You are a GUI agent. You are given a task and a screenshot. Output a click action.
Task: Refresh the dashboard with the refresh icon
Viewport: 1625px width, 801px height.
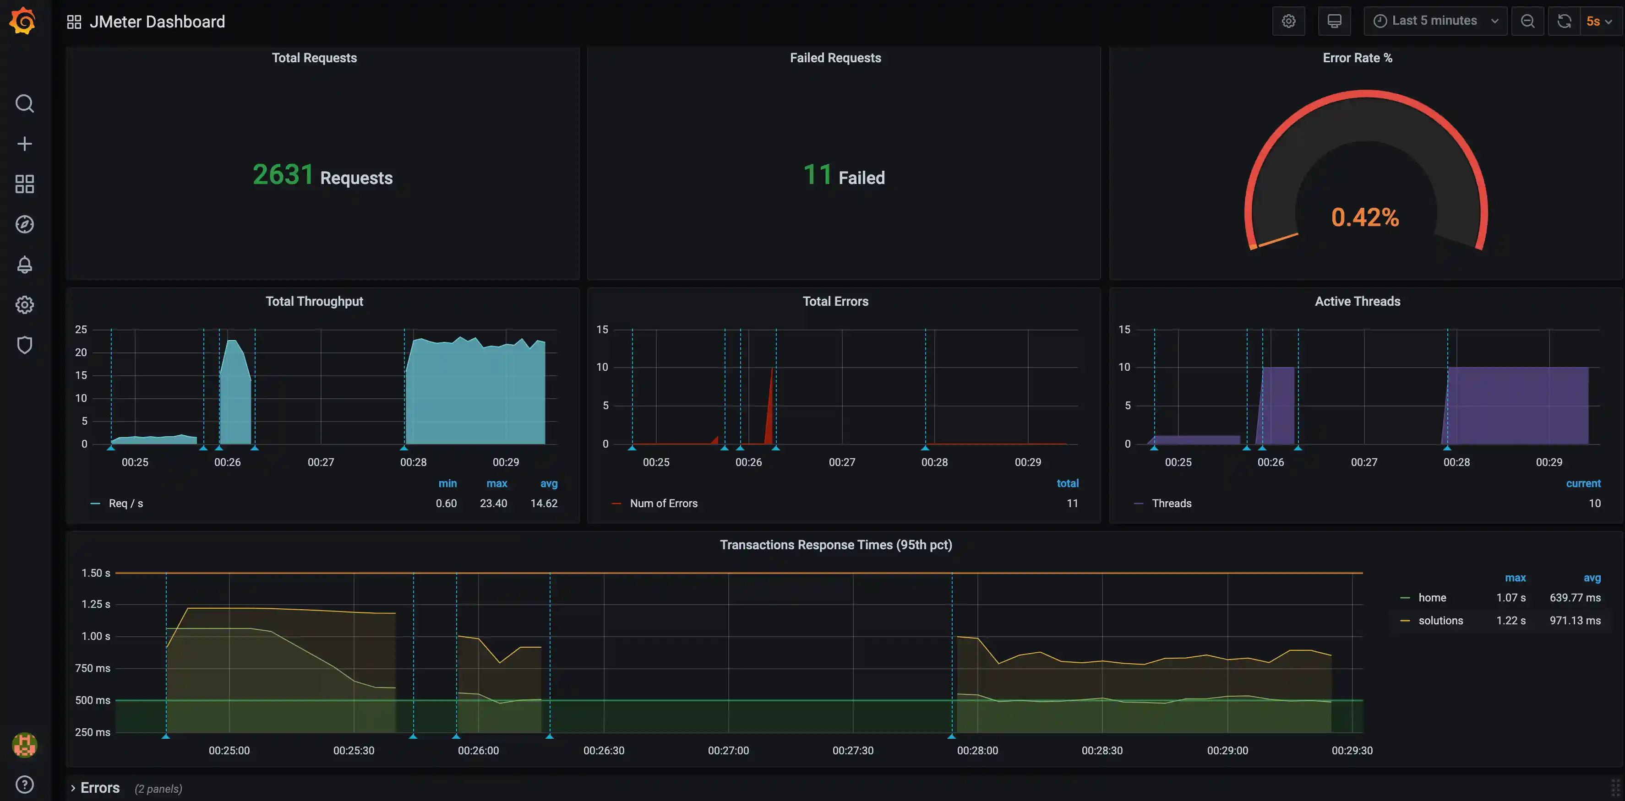click(1563, 21)
